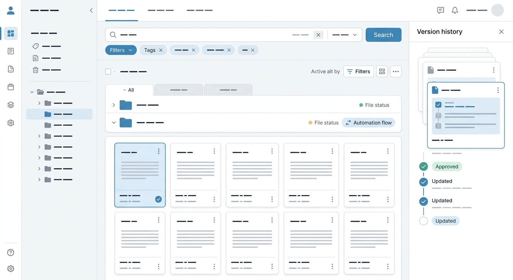The width and height of the screenshot is (513, 280).
Task: Open the dropdown next to the search field
Action: [x=345, y=35]
